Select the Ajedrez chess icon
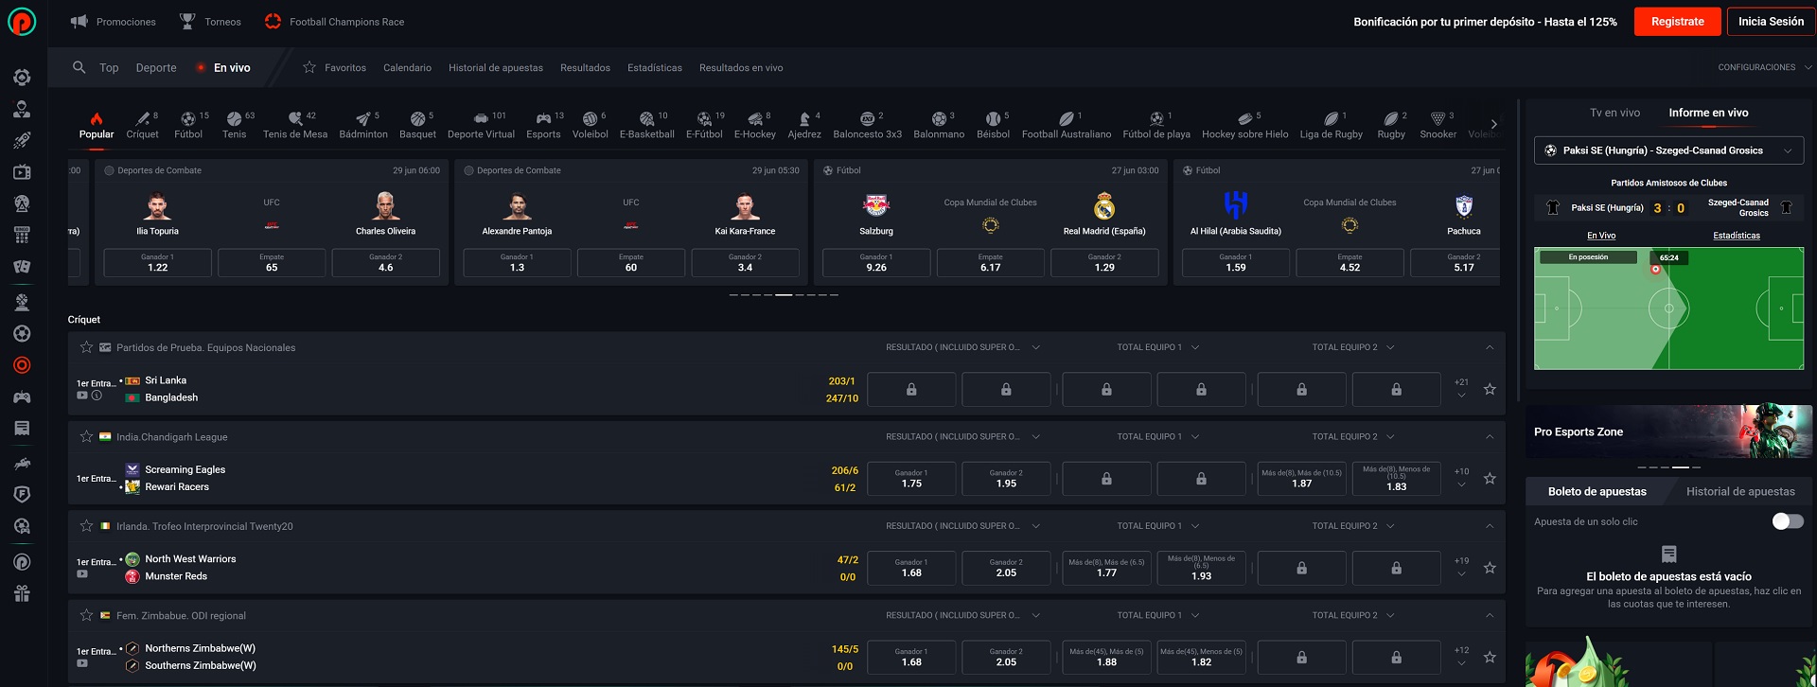This screenshot has height=687, width=1817. (804, 125)
